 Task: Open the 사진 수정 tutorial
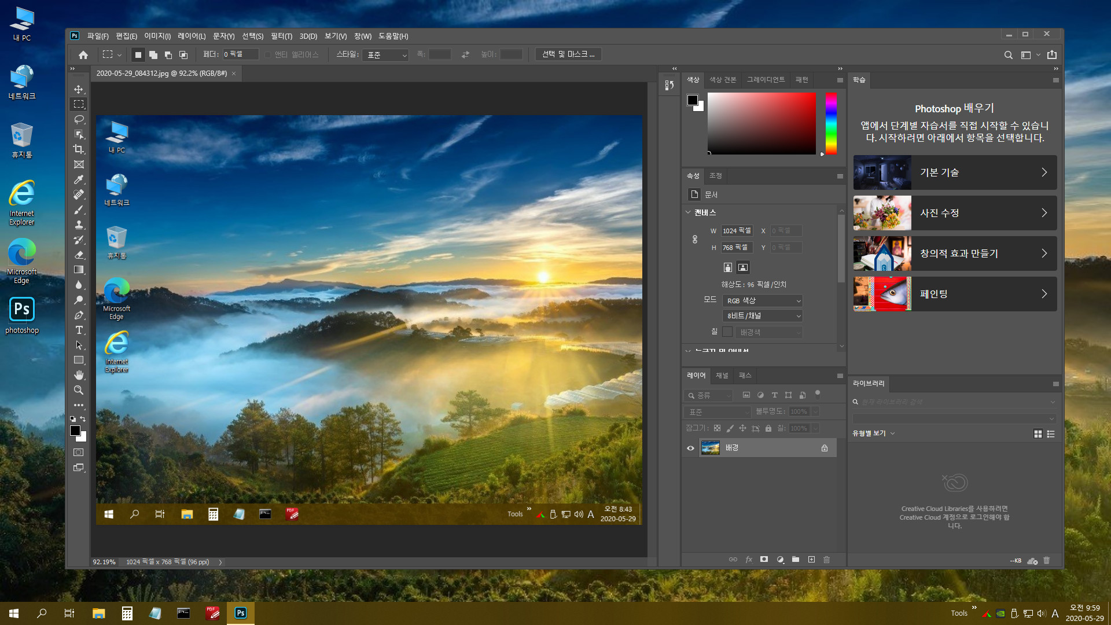(955, 213)
